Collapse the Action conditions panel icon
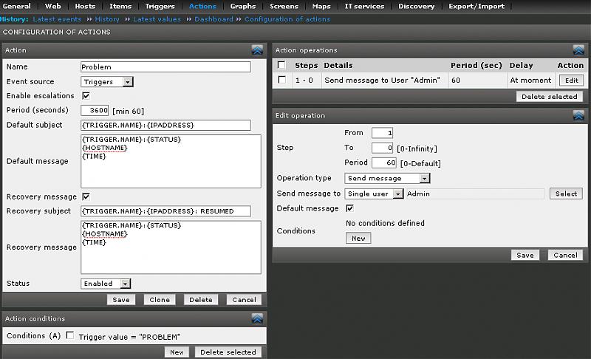The image size is (591, 359). coord(257,318)
